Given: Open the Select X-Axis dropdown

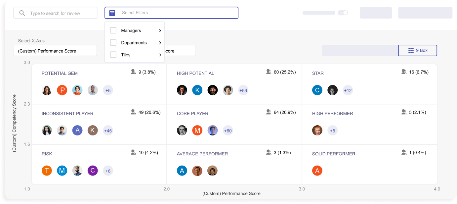Looking at the screenshot, I should pyautogui.click(x=55, y=50).
